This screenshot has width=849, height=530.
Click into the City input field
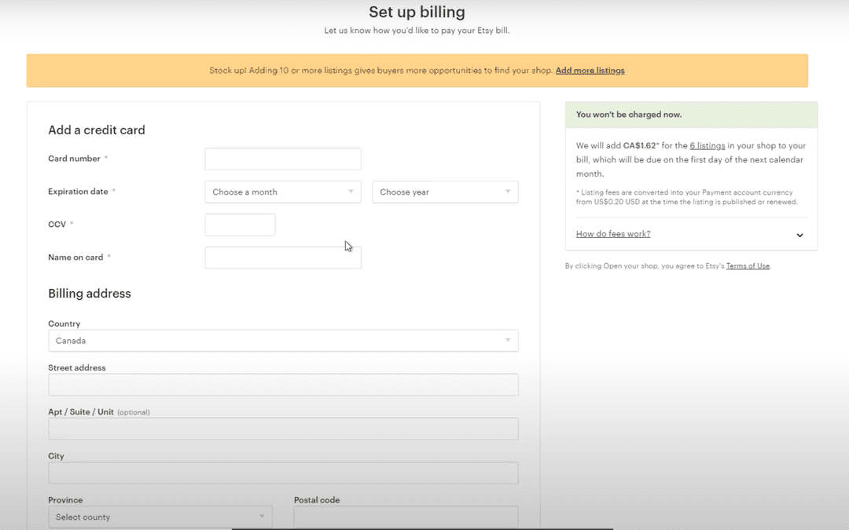283,473
